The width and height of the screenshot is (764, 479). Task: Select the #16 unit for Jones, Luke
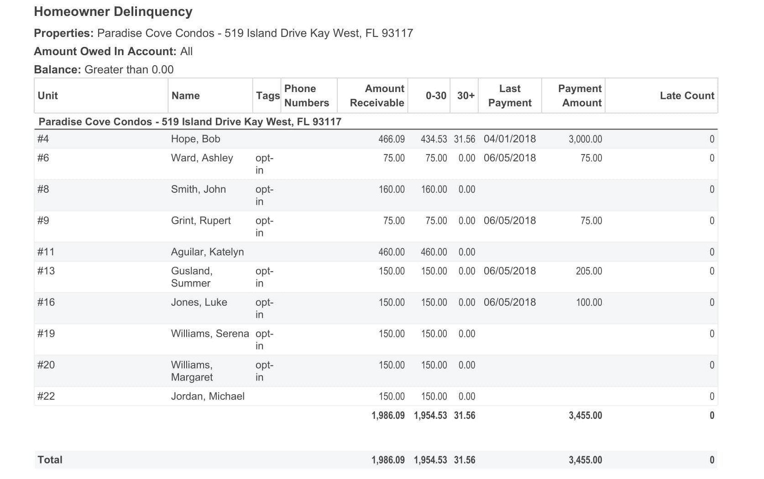[x=46, y=303]
